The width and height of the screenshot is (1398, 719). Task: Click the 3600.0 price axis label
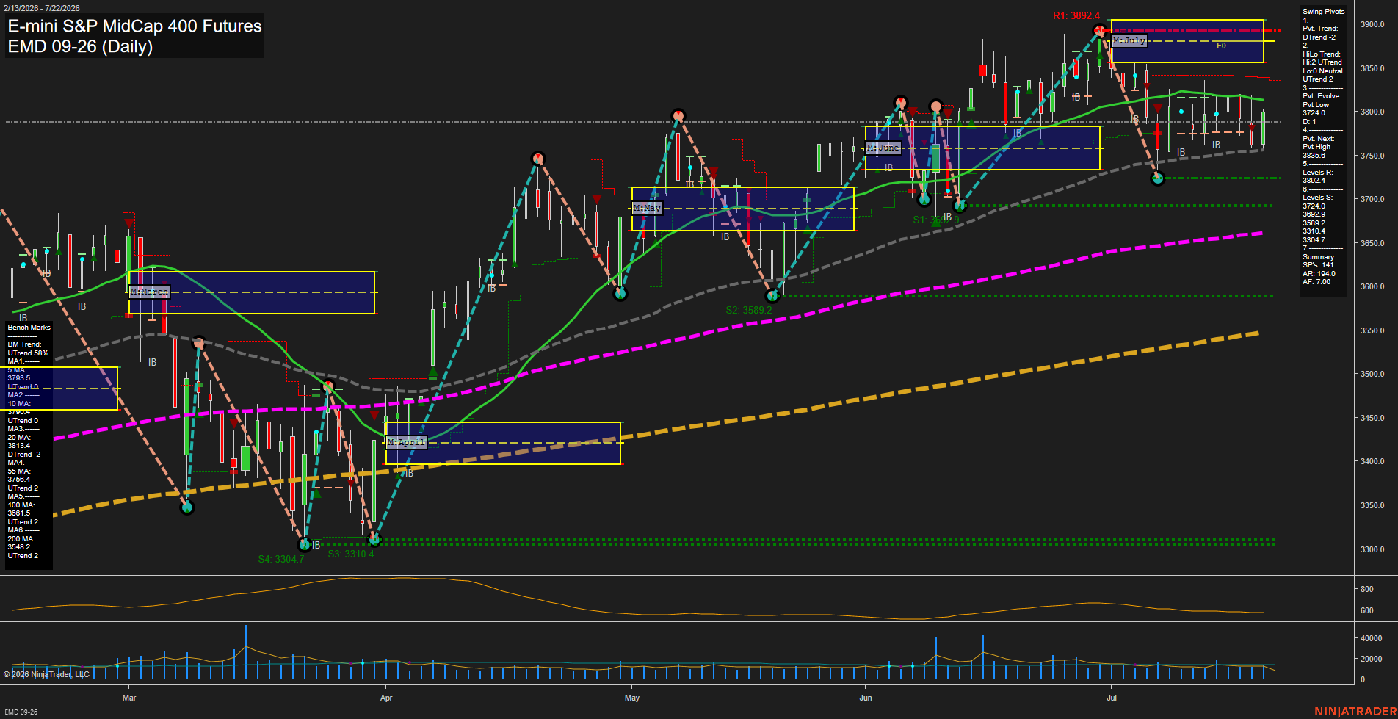tap(1372, 286)
